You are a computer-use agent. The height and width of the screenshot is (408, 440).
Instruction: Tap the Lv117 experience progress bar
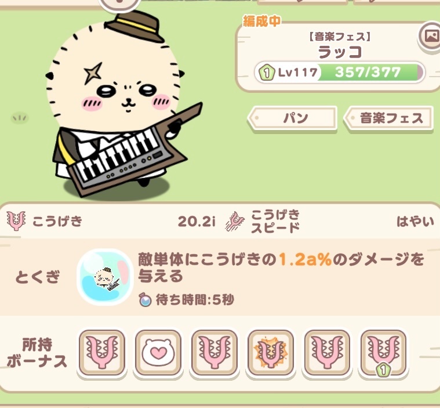[x=340, y=72]
